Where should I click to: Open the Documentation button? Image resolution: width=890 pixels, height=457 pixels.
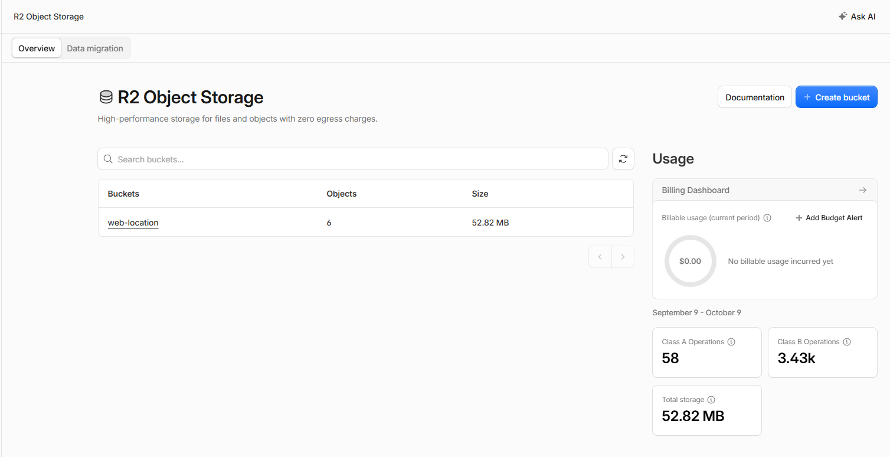(755, 97)
